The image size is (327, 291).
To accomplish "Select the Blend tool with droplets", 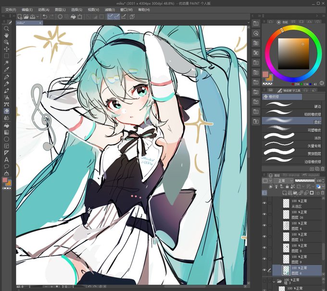I will [6, 118].
